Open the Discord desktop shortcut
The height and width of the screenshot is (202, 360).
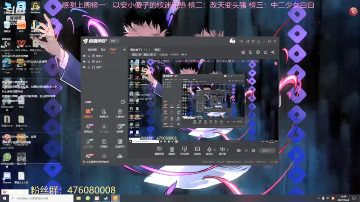pyautogui.click(x=7, y=178)
